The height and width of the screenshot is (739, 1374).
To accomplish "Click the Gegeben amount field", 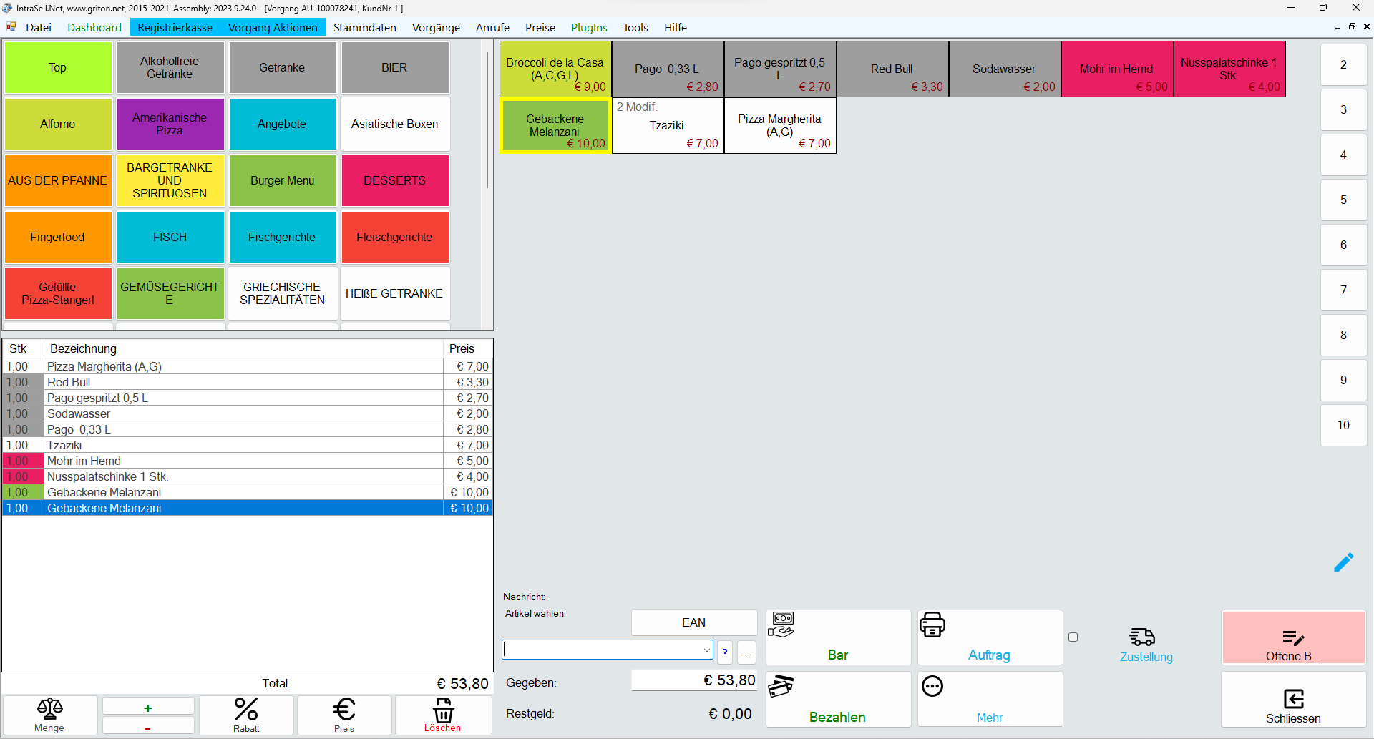I will [693, 680].
